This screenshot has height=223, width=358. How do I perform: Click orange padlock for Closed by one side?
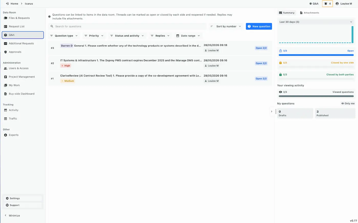(x=281, y=63)
